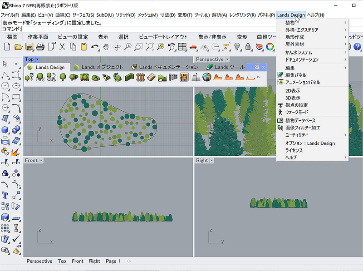Select the Text tool icon
The width and height of the screenshot is (363, 271).
[x=5, y=195]
